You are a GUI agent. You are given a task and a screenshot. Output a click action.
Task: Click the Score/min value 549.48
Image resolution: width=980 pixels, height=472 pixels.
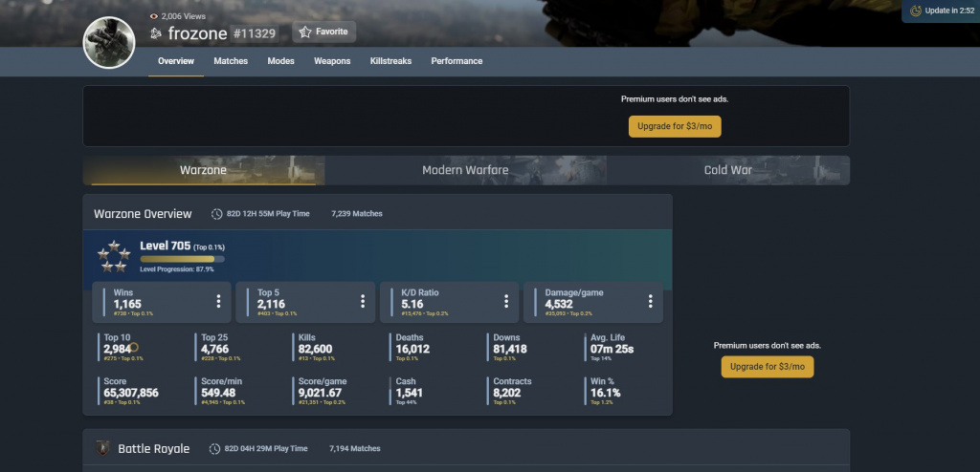click(x=218, y=393)
